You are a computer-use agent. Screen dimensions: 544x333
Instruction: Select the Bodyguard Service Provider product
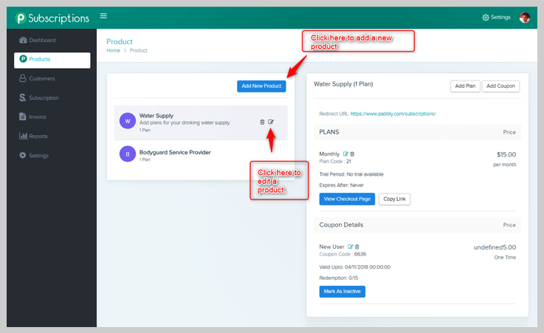click(175, 152)
